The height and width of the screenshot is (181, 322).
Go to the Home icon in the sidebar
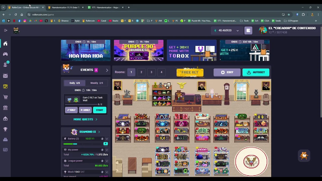[5, 43]
